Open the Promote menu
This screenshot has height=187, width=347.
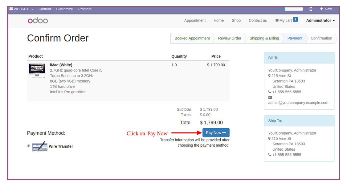pos(85,9)
